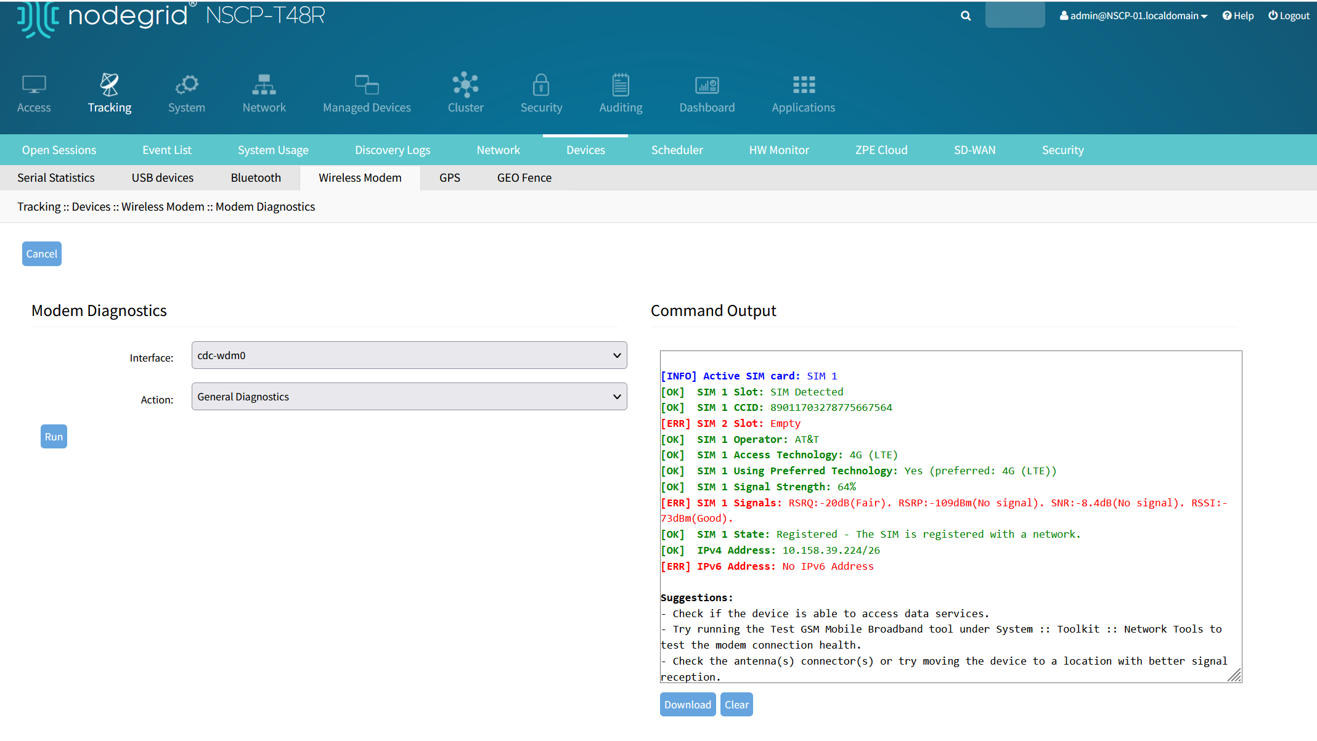Open the Interface dropdown showing cdc-wdm0
The height and width of the screenshot is (741, 1317).
click(x=409, y=355)
